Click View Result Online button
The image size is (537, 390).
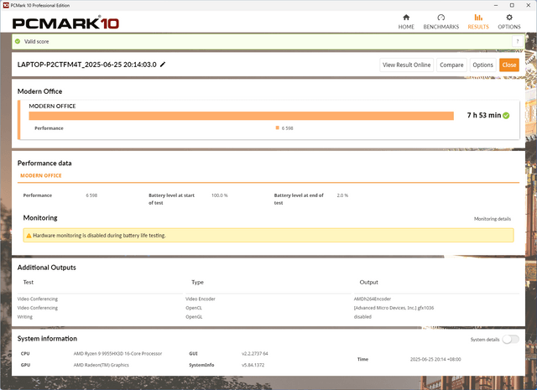point(406,65)
